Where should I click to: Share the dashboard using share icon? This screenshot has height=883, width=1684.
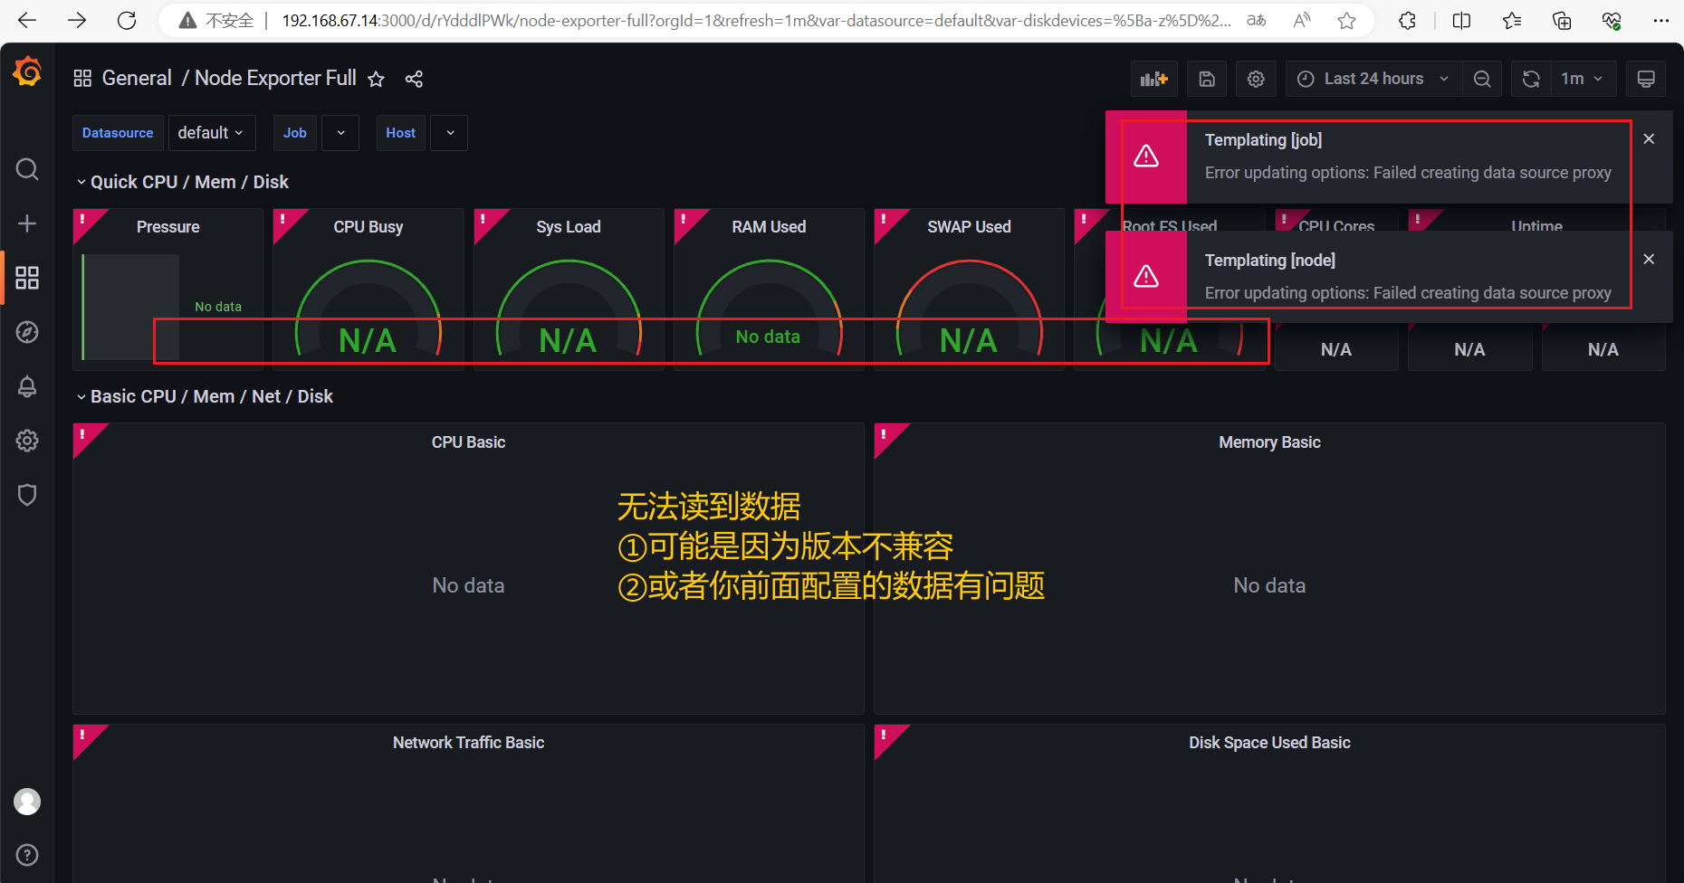coord(414,80)
